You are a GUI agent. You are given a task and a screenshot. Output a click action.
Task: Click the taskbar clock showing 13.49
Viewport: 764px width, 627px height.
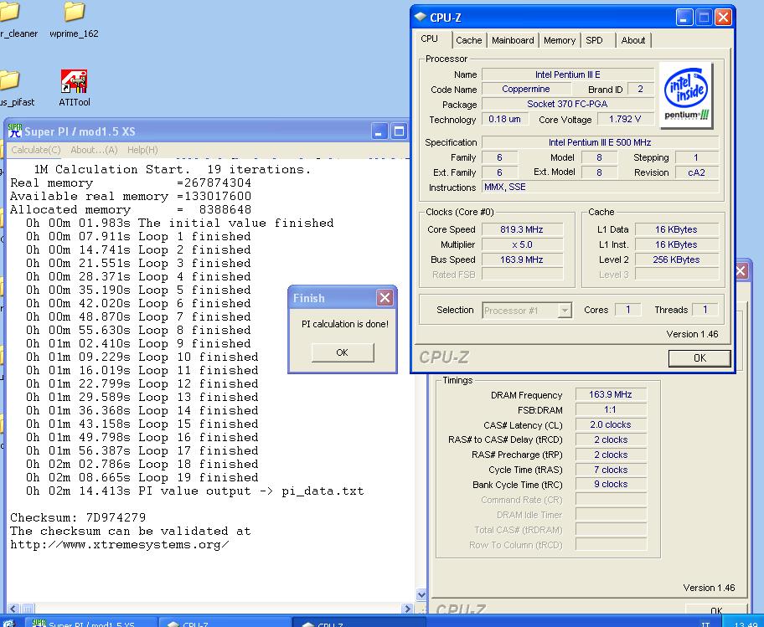[x=746, y=624]
